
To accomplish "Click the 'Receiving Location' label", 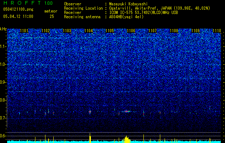I will pos(83,8).
